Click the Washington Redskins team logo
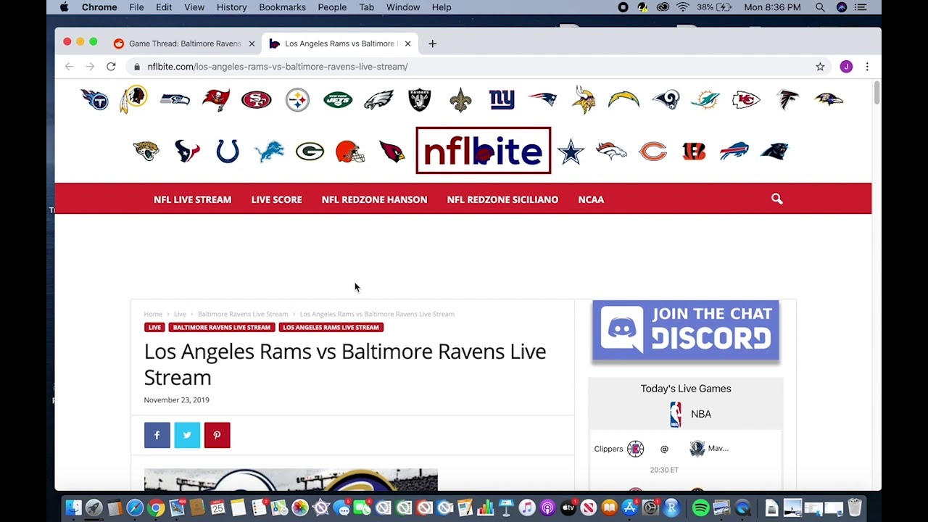Screen dimensions: 928x522 point(134,99)
